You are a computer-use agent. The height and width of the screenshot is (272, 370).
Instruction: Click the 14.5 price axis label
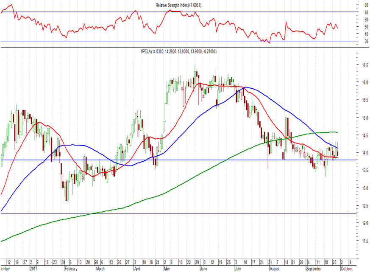365,136
